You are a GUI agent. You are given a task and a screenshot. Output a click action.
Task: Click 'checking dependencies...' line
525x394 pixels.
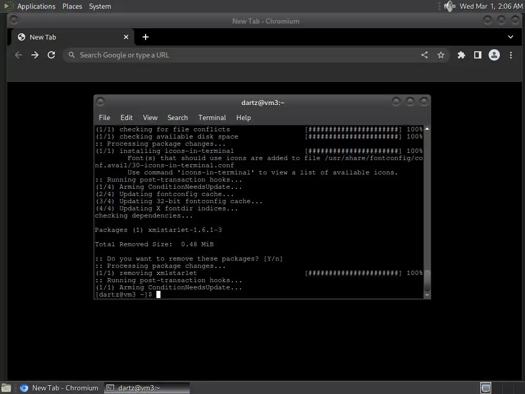[x=144, y=215]
